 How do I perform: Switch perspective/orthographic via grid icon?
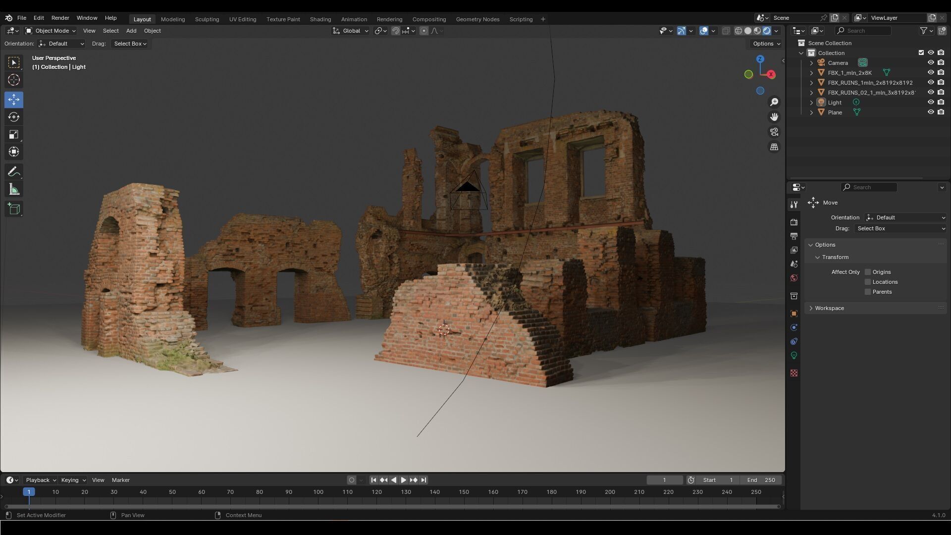774,147
